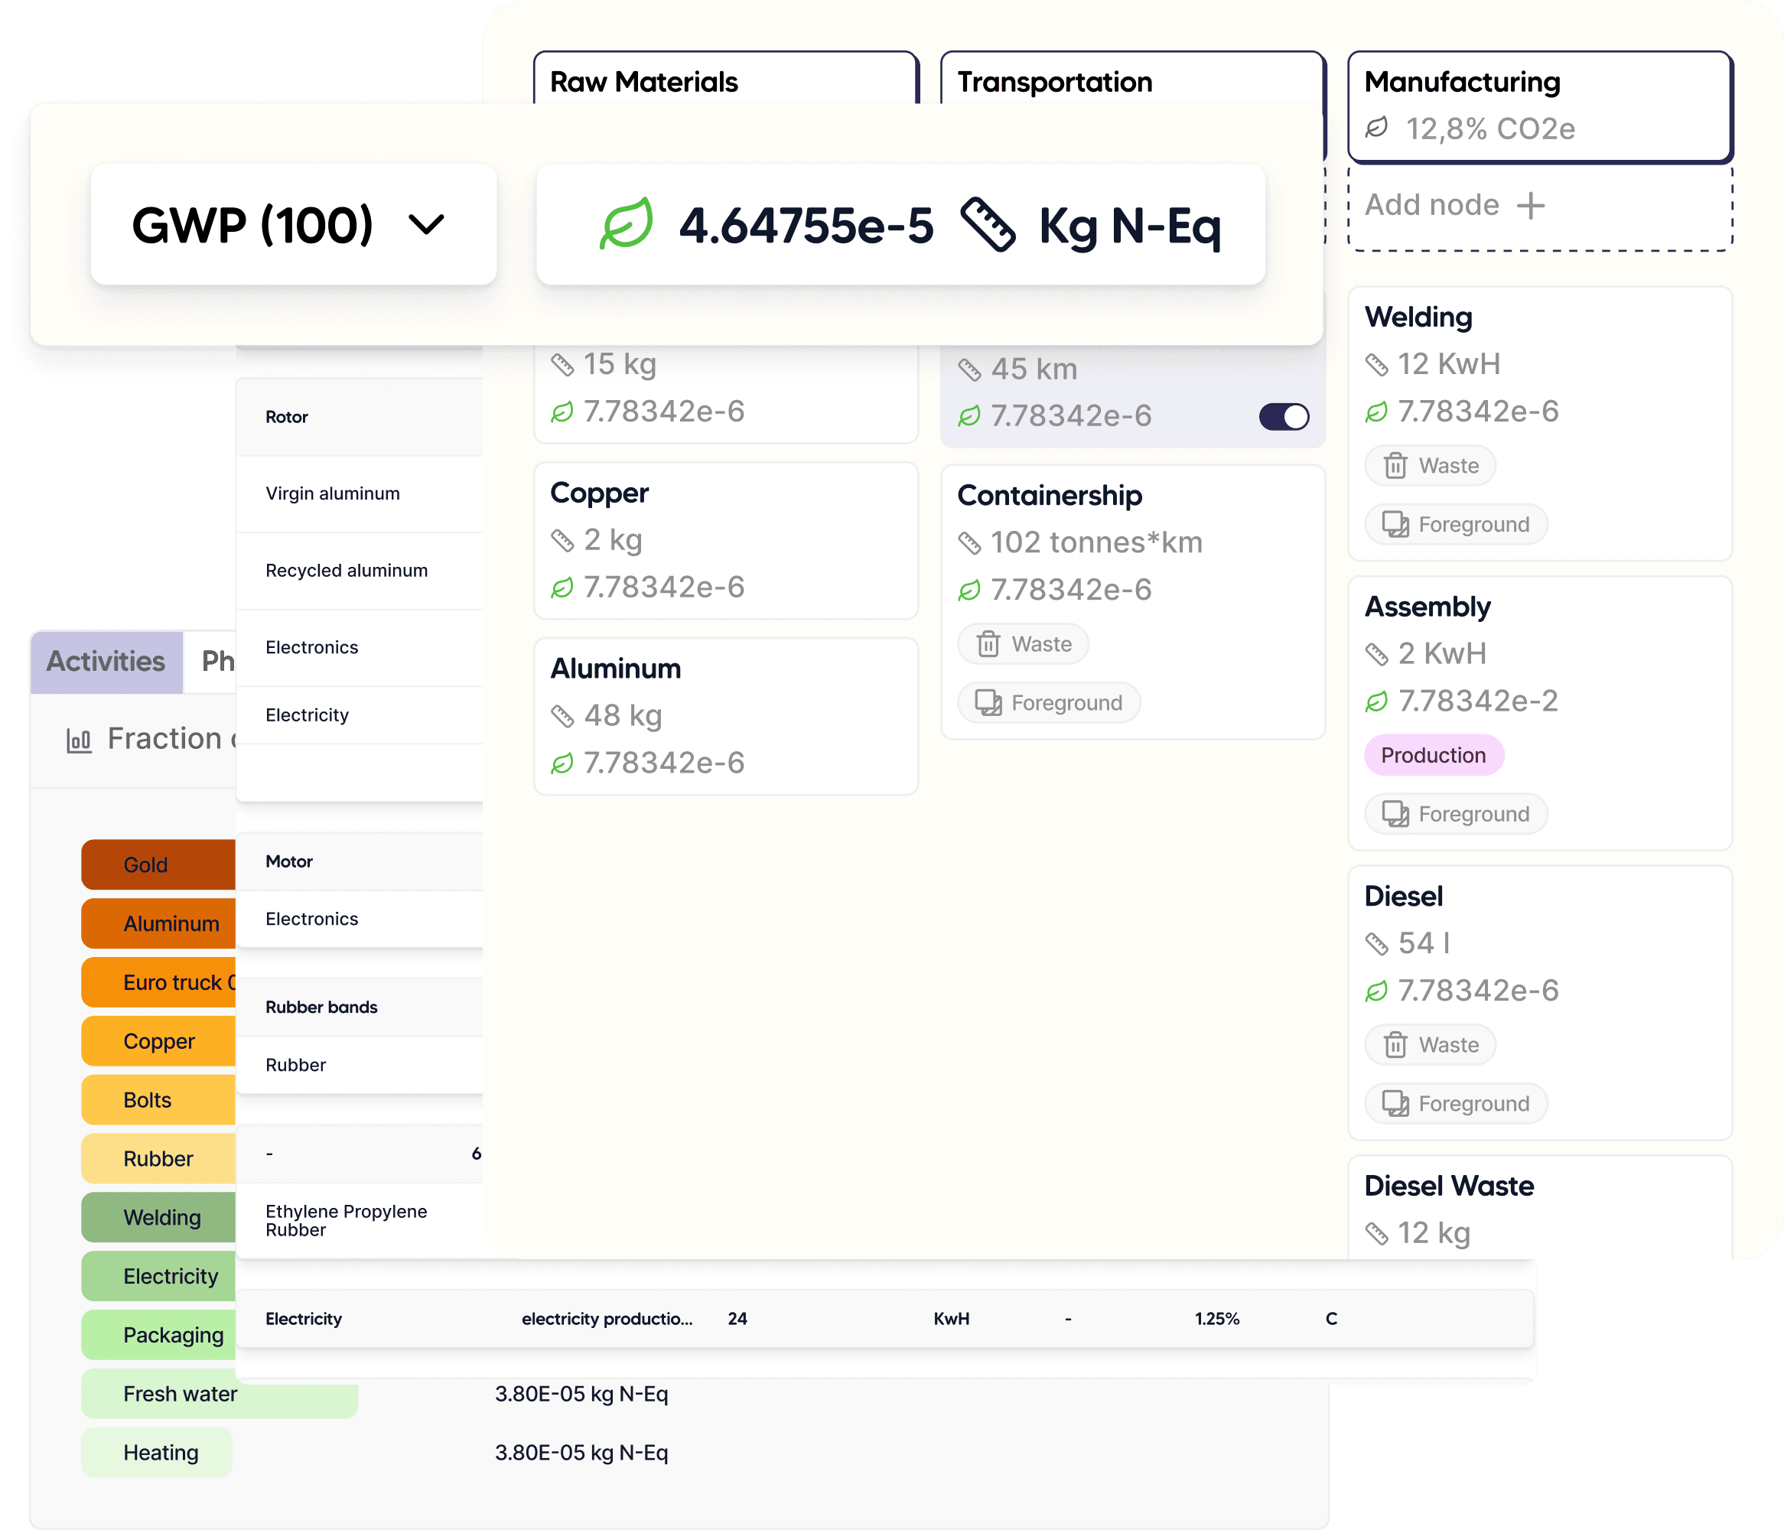Click the layers icon in Welding Foreground tag
The width and height of the screenshot is (1784, 1530).
[x=1395, y=524]
